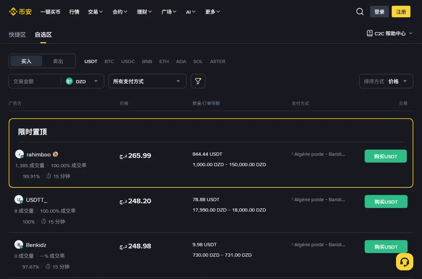Click USDTT_ user avatar
Image resolution: width=422 pixels, height=279 pixels.
[x=18, y=199]
